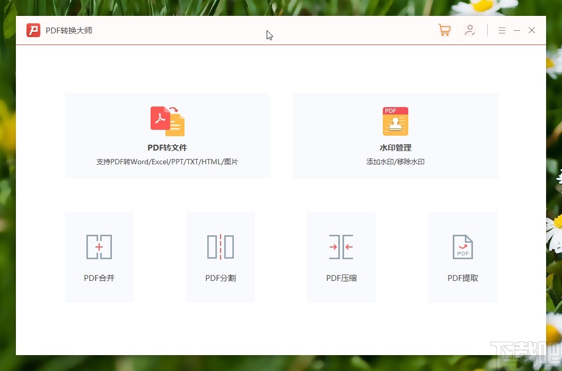
Task: Open the 水印管理 feature card
Action: point(395,135)
